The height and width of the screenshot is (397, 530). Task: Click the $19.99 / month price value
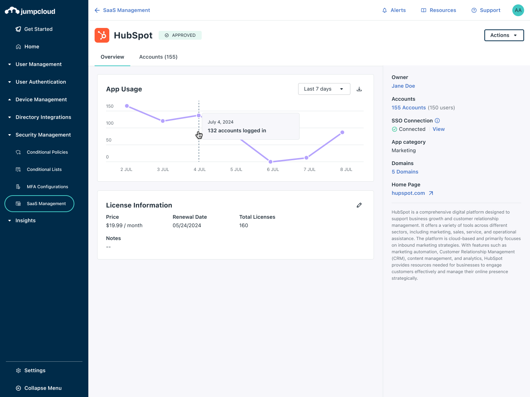tap(124, 226)
